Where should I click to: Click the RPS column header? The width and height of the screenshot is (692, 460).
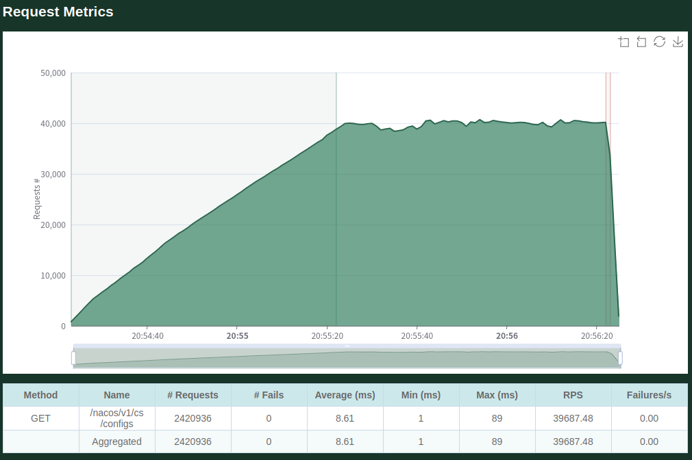coord(573,395)
